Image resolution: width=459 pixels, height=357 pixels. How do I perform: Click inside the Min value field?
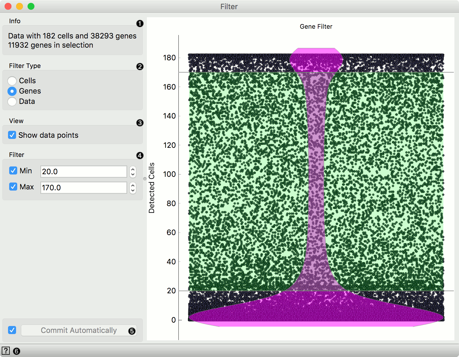click(83, 171)
